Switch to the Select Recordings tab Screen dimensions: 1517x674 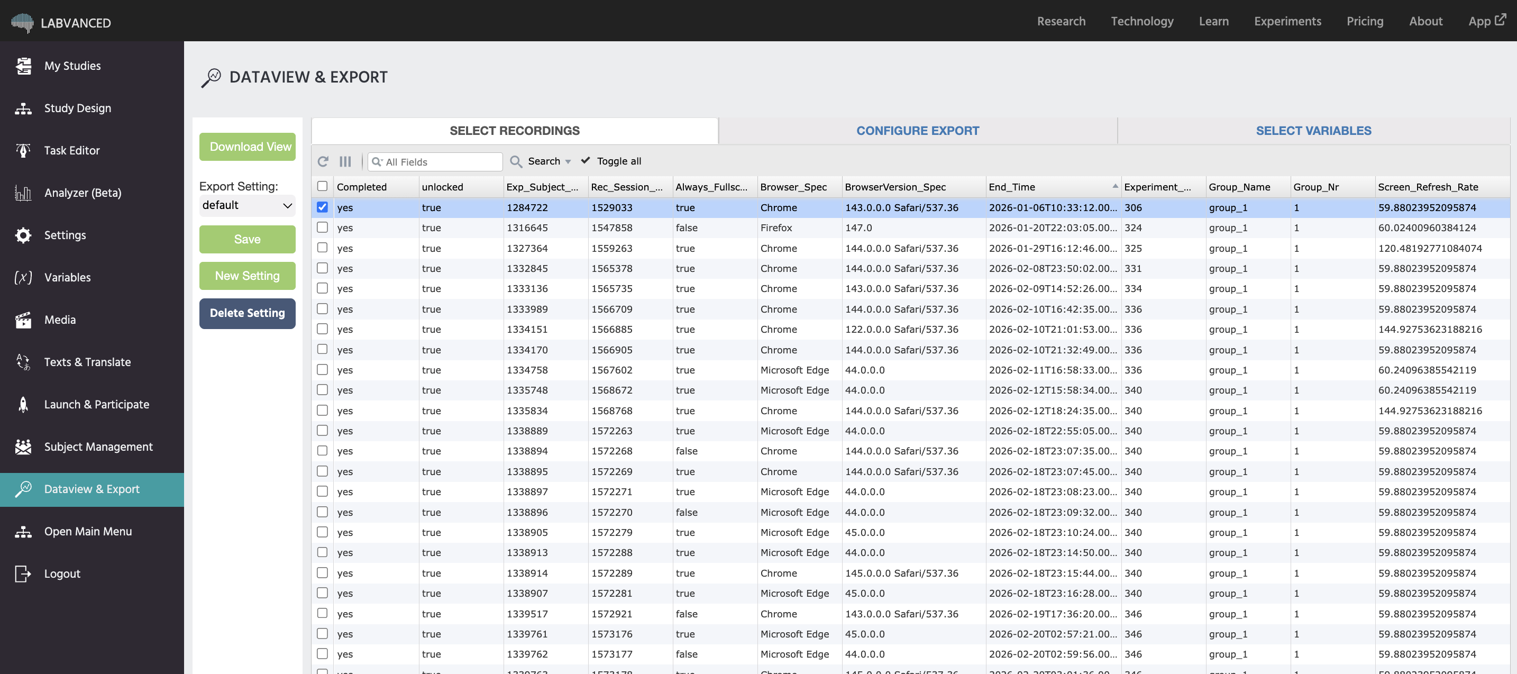(515, 131)
